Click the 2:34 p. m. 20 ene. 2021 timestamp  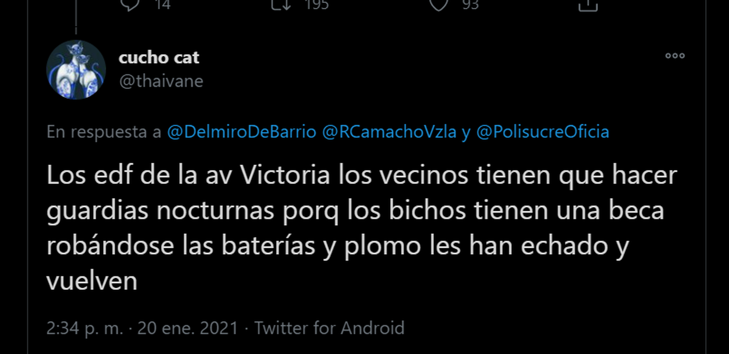coord(142,328)
